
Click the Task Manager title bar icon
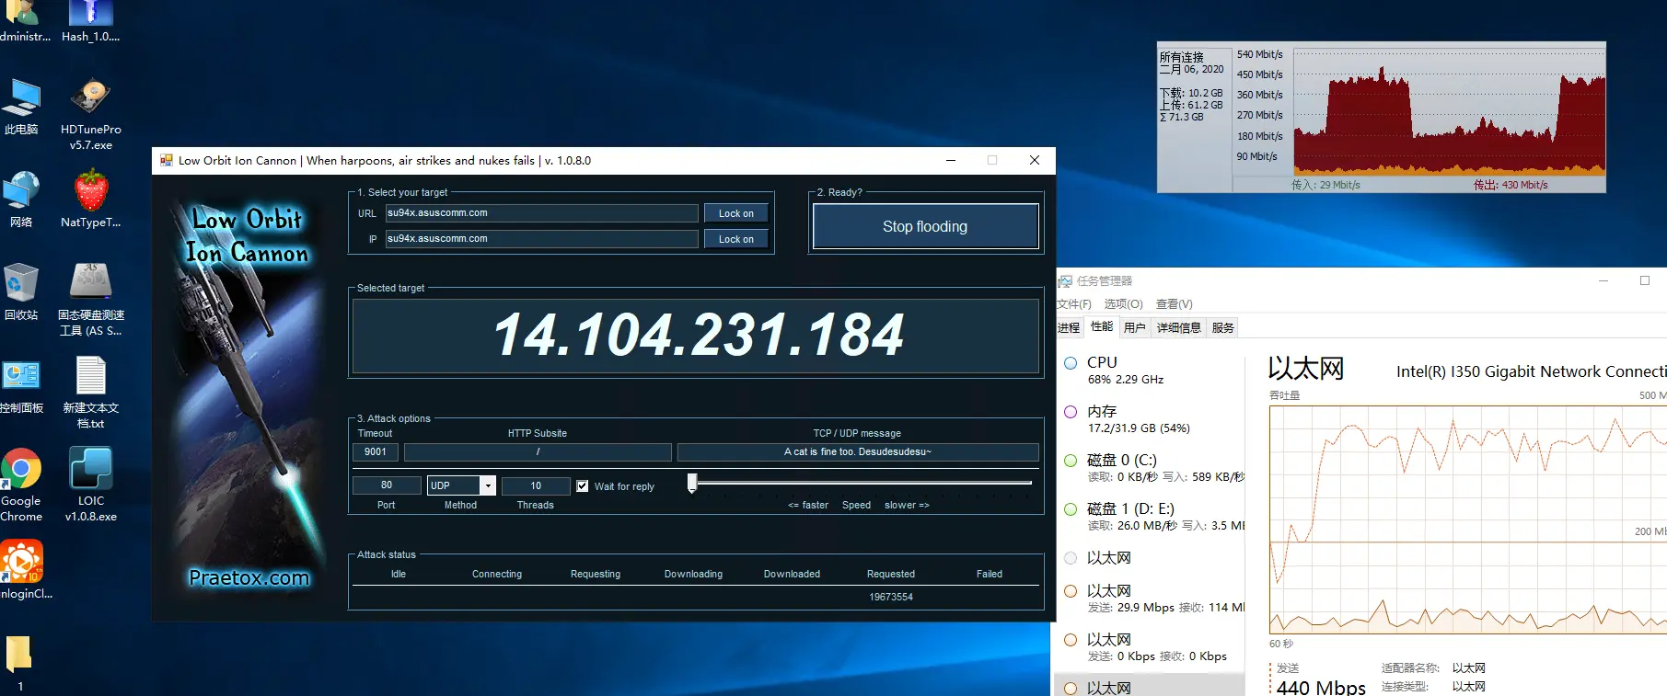coord(1065,280)
